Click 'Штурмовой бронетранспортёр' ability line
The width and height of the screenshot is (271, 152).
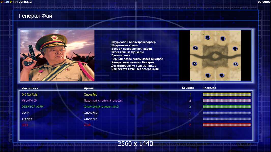(x=133, y=42)
